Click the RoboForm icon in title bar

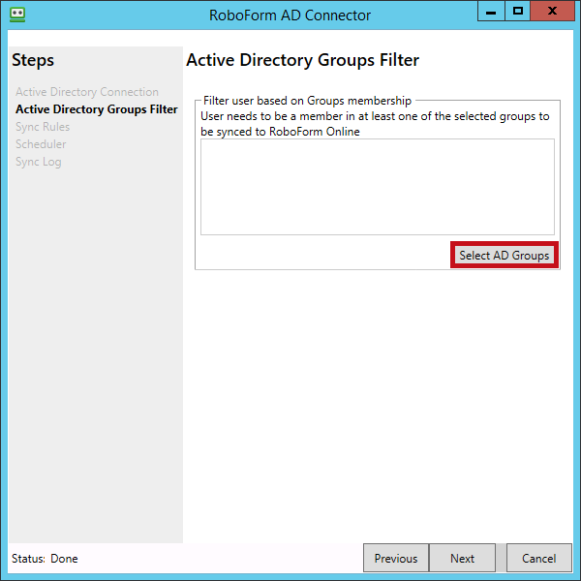click(x=15, y=15)
